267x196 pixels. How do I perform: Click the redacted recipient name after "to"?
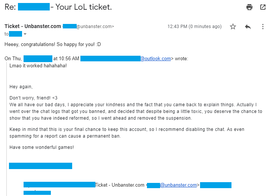point(15,34)
